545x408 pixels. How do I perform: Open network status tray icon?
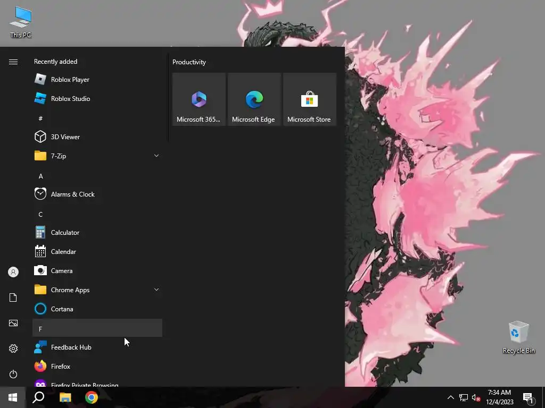464,397
